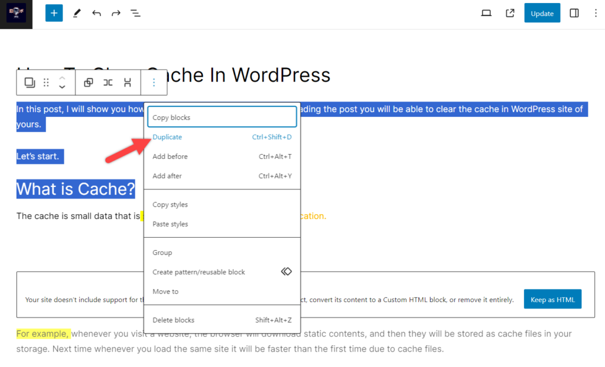
Task: Click the merge blocks icon in block toolbar
Action: [x=108, y=82]
